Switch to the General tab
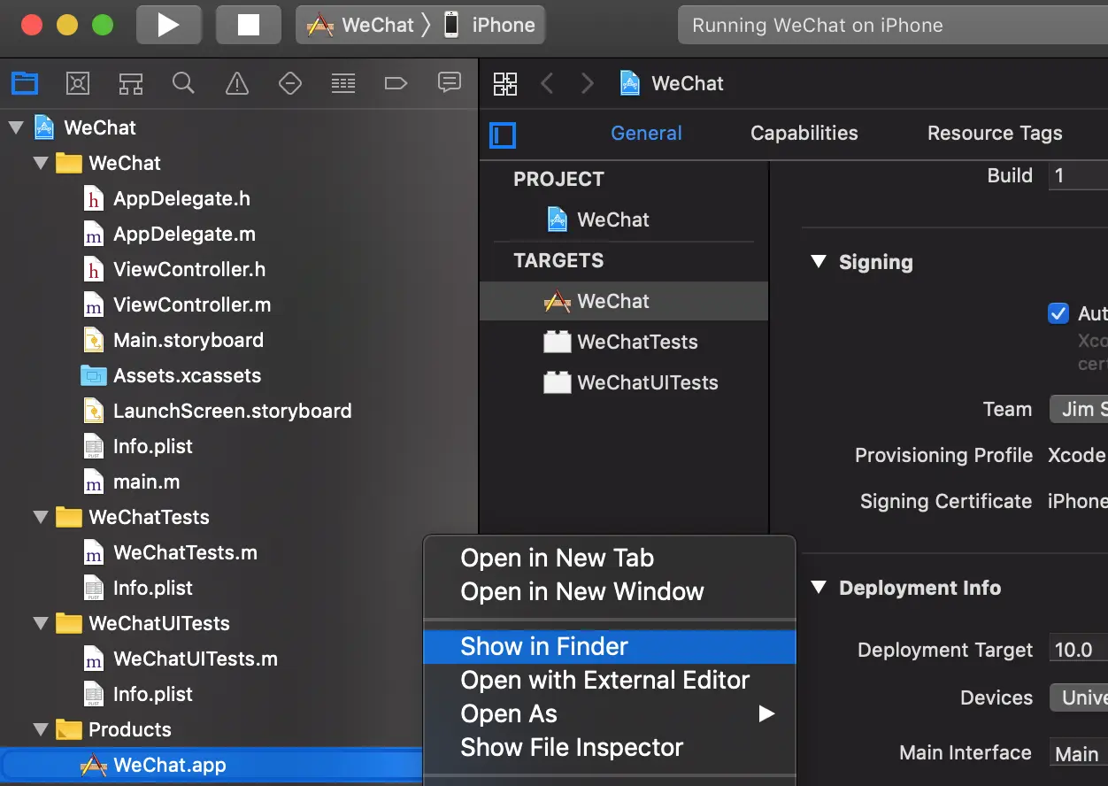1108x786 pixels. pyautogui.click(x=646, y=134)
